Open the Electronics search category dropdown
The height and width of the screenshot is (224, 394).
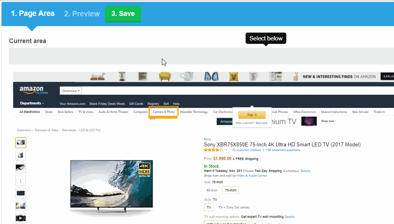coord(71,90)
